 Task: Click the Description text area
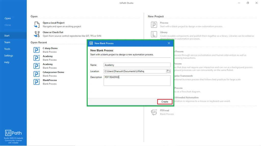point(137,80)
